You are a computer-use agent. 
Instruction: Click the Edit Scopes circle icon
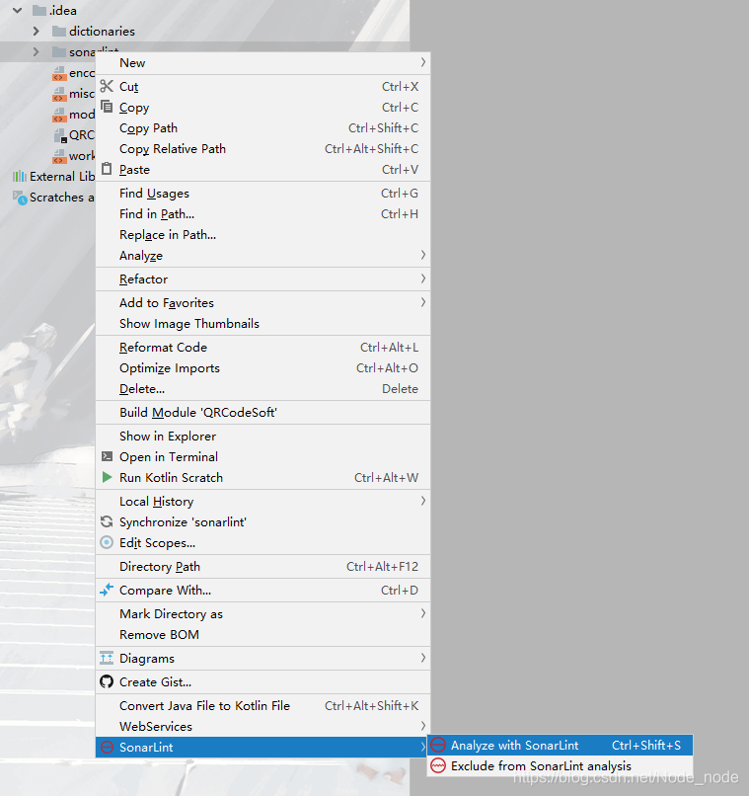click(107, 542)
